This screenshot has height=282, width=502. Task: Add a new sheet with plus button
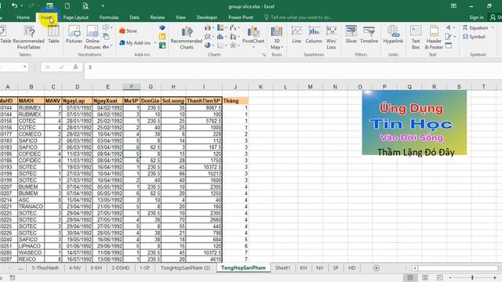tap(376, 268)
